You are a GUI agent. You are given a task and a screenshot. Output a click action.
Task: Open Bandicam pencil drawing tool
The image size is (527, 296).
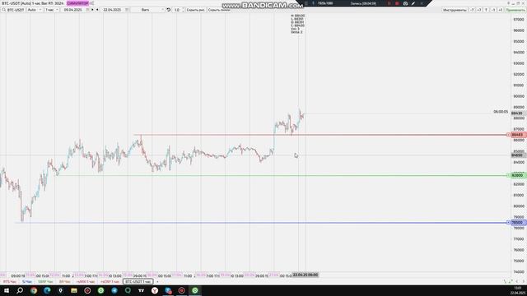click(413, 3)
